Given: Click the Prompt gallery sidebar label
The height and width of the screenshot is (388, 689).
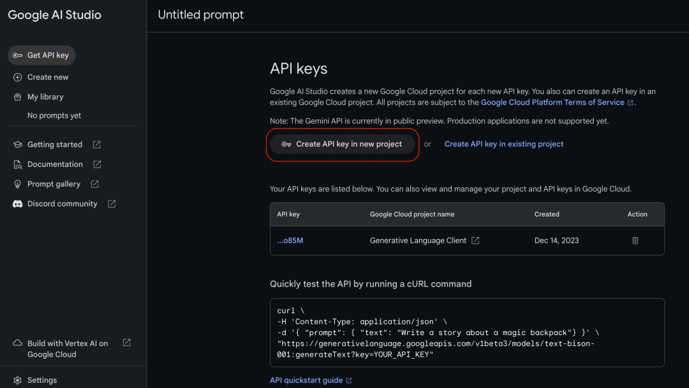Looking at the screenshot, I should point(54,184).
